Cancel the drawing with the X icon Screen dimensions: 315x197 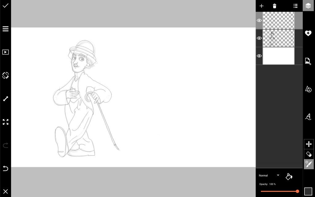pos(6,191)
